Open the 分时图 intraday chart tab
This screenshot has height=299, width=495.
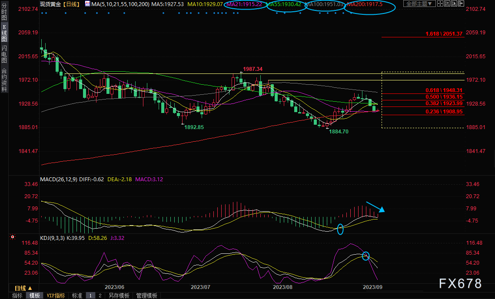click(x=4, y=11)
